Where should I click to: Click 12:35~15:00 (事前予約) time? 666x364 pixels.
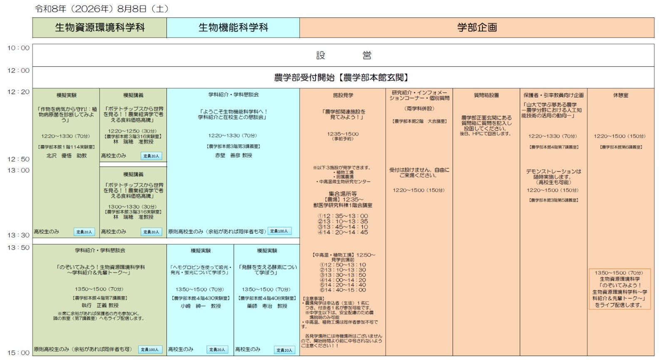pyautogui.click(x=343, y=136)
